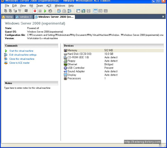The image size is (167, 148).
Task: Click the 10.0 GB disk value
Action: (x=109, y=54)
